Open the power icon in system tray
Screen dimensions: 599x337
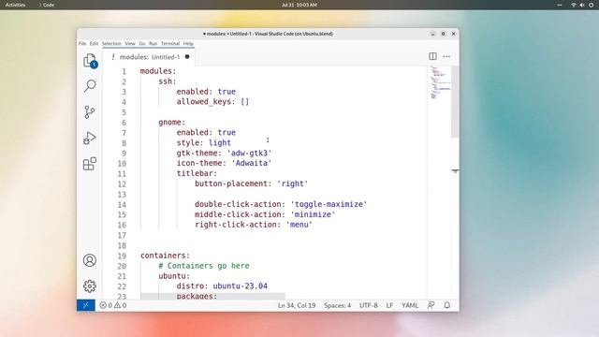[x=591, y=5]
